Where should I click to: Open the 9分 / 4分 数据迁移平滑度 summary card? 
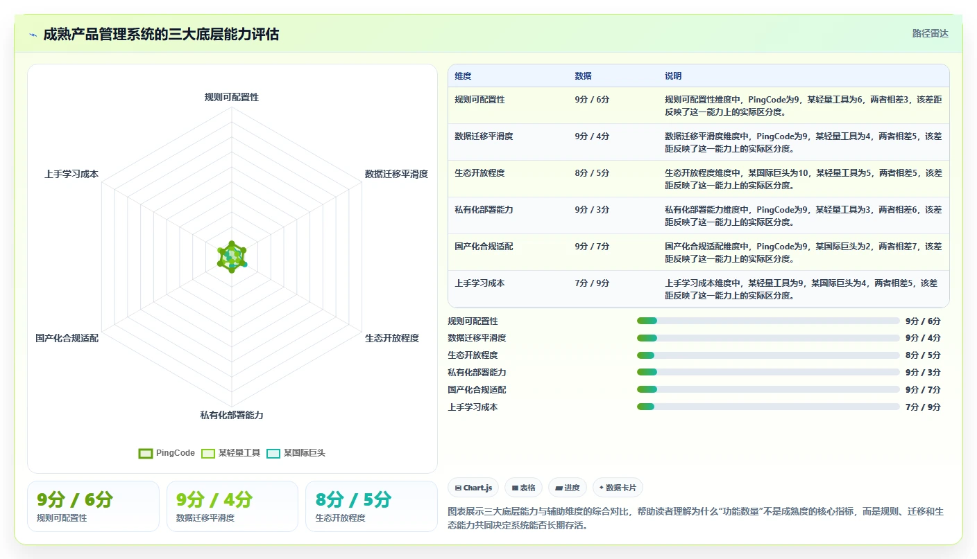[x=232, y=506]
